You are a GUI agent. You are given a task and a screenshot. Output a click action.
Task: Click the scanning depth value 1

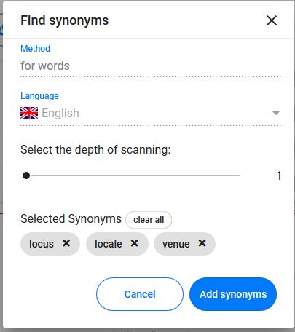coord(279,175)
